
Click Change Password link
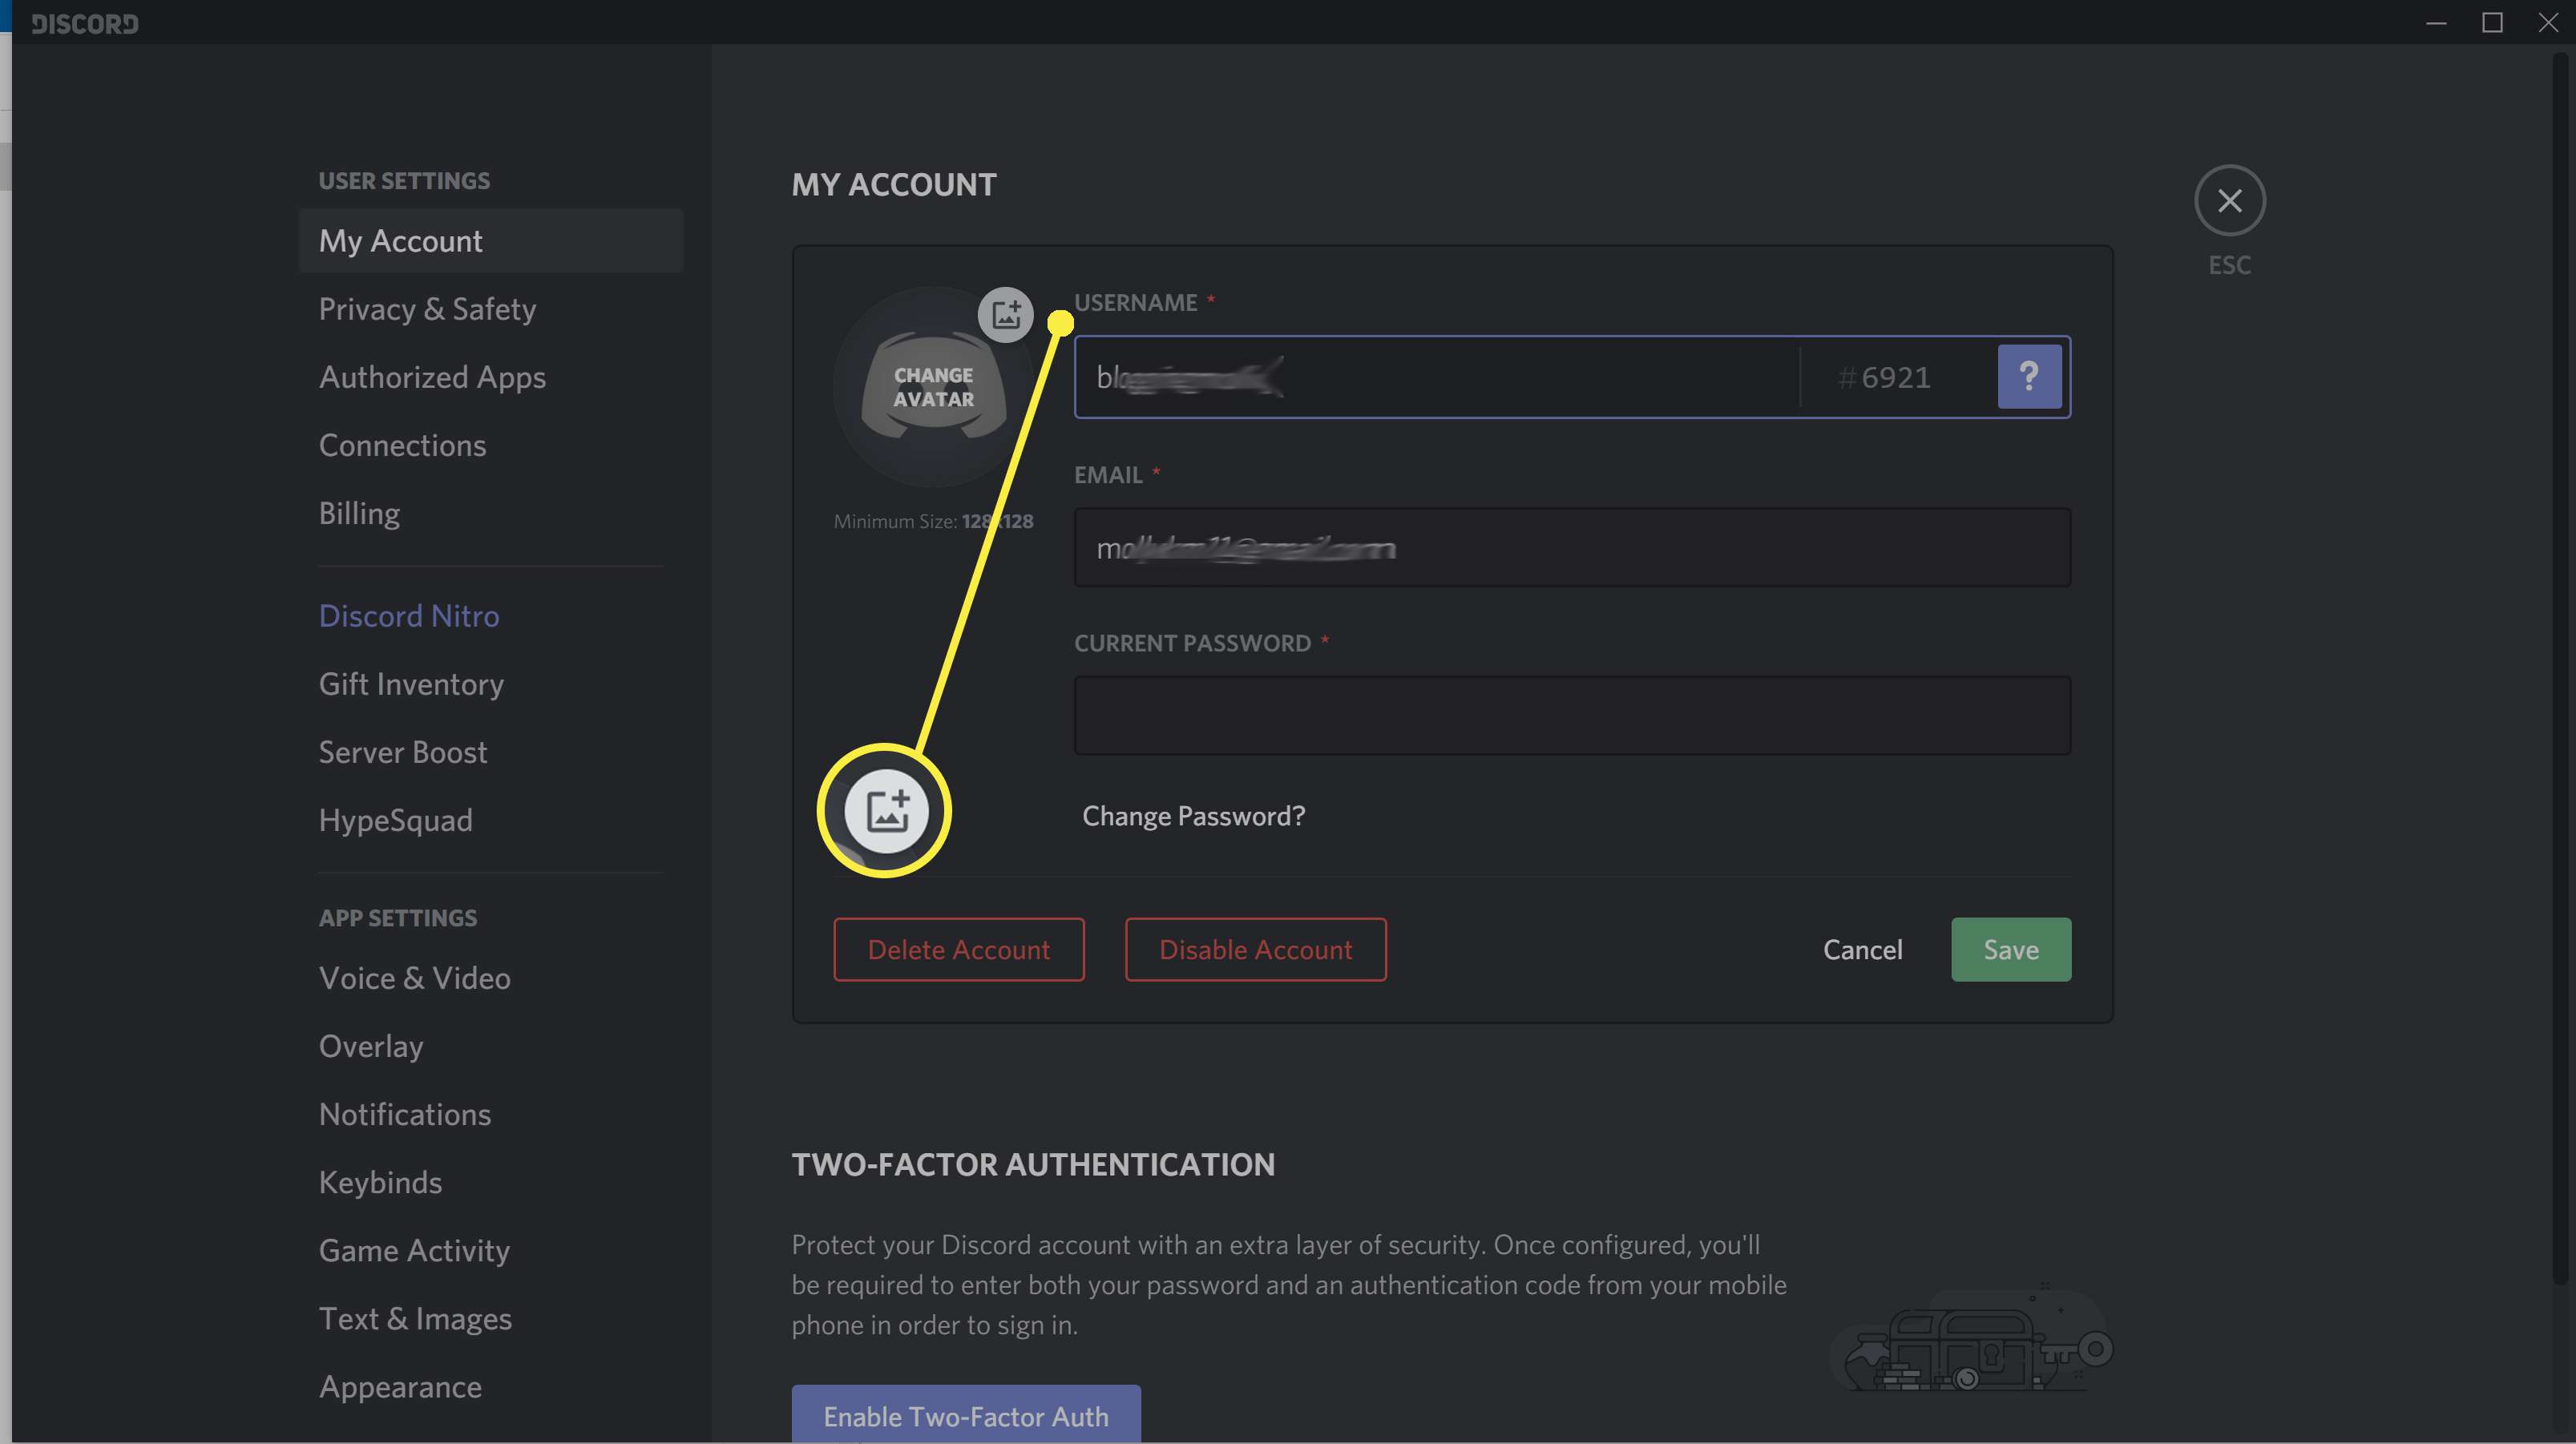pos(1193,816)
